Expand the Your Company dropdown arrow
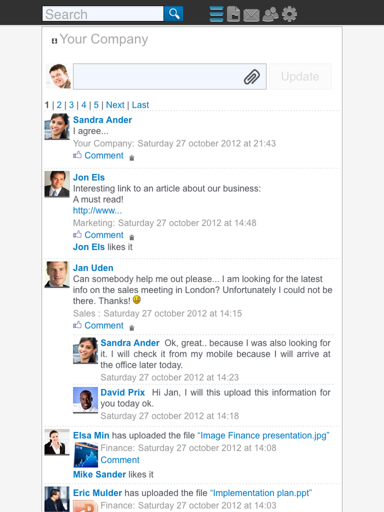The height and width of the screenshot is (512, 384). tap(54, 41)
